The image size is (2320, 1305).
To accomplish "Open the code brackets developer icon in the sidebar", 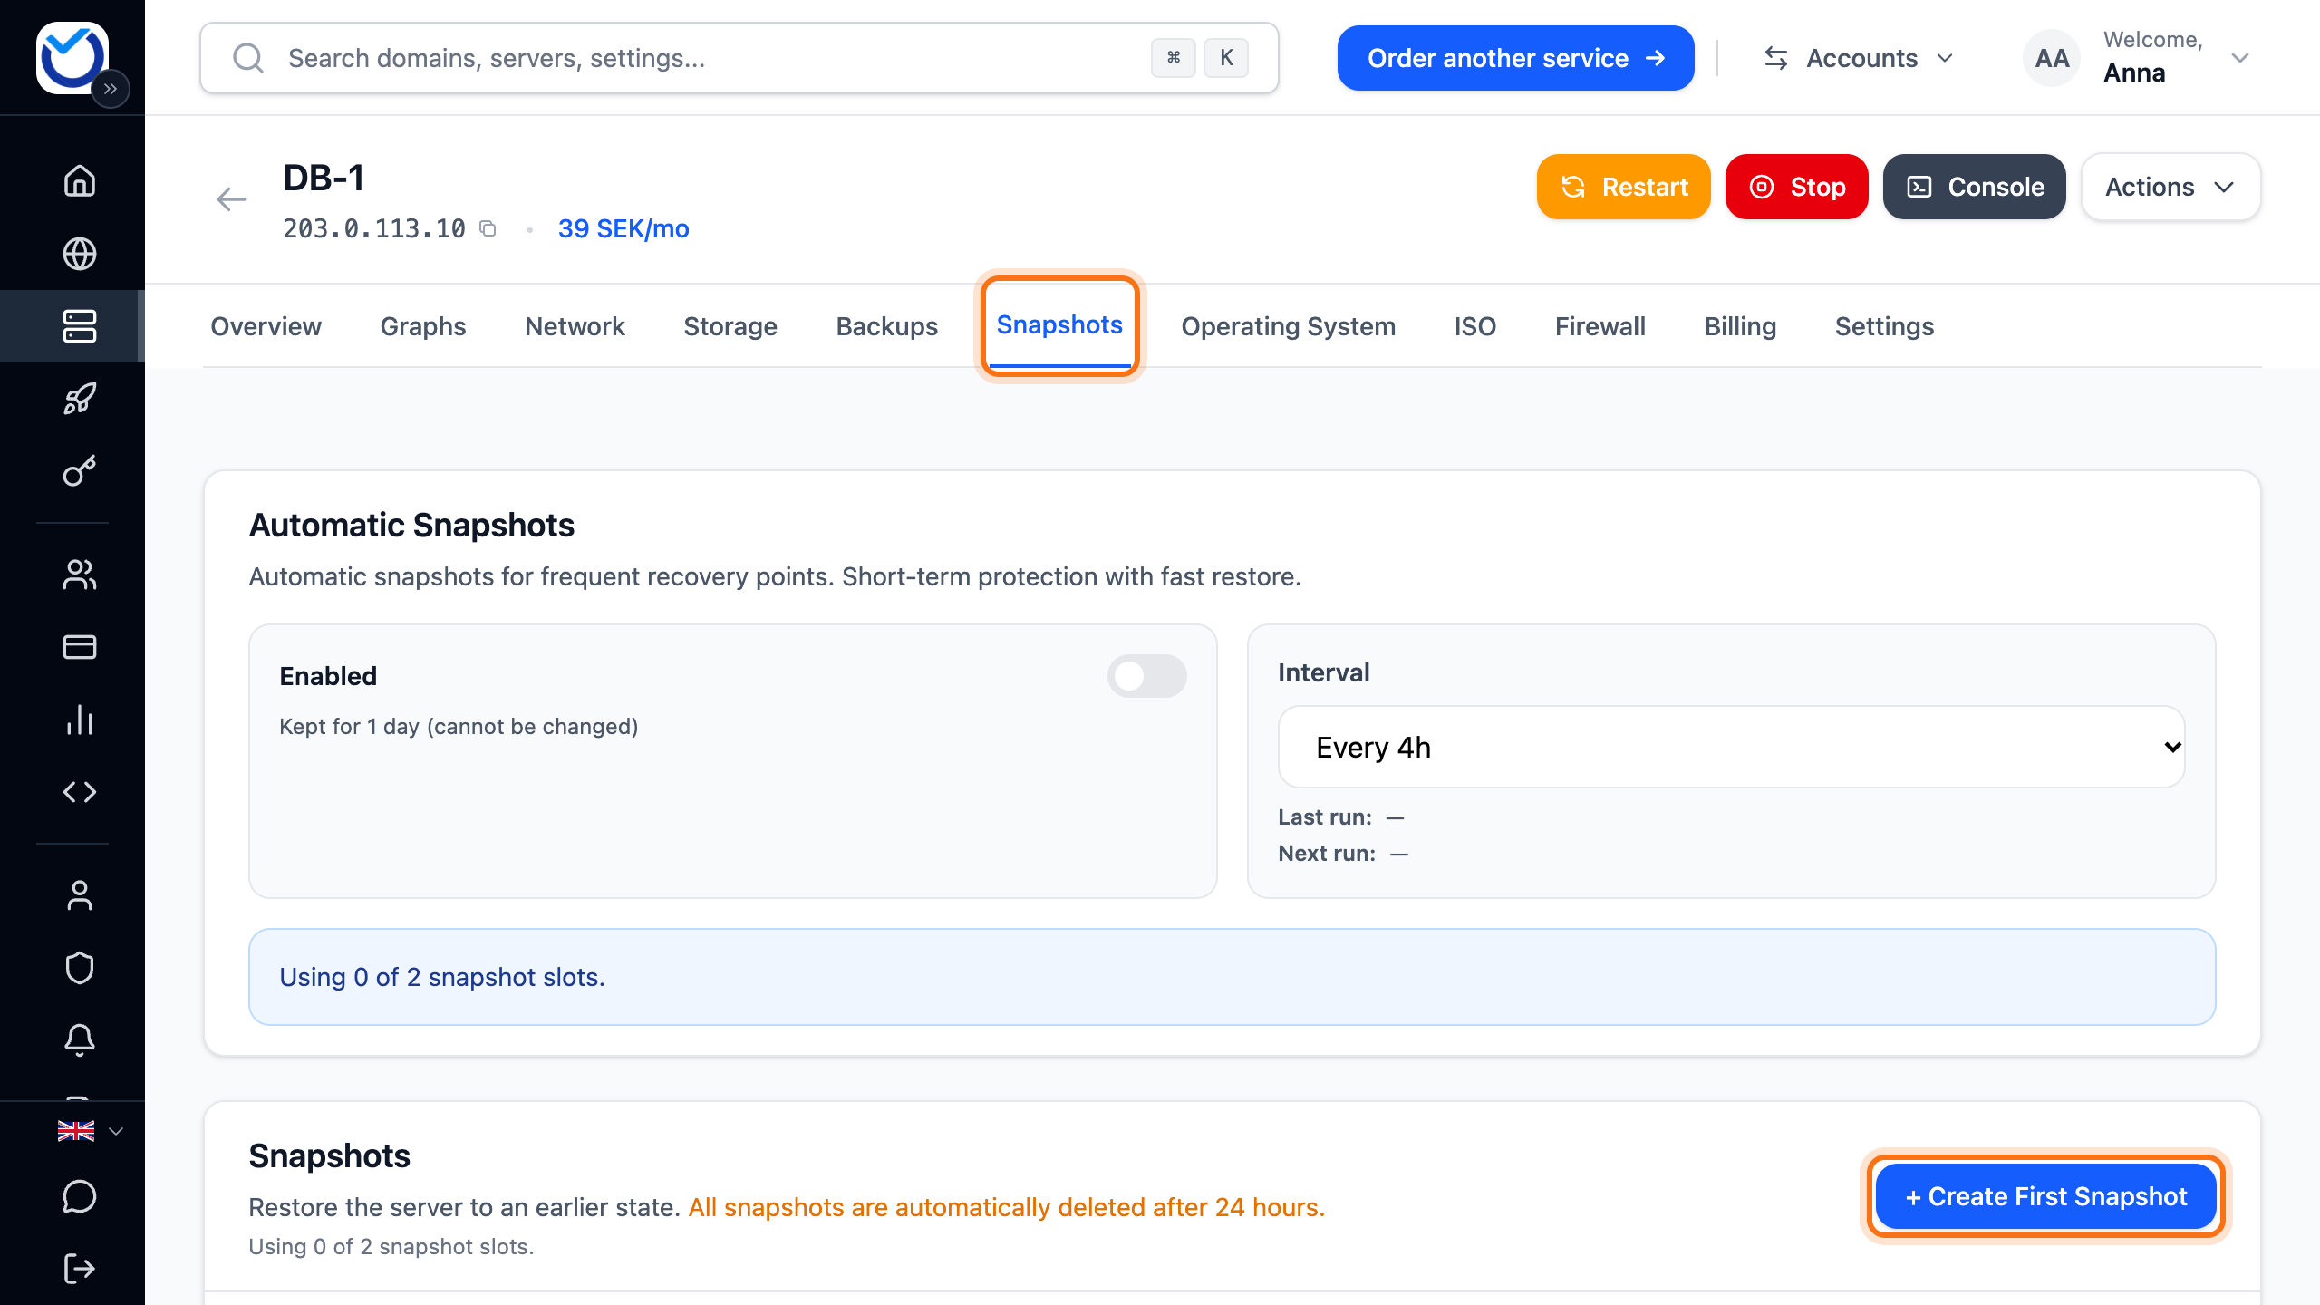I will click(80, 792).
